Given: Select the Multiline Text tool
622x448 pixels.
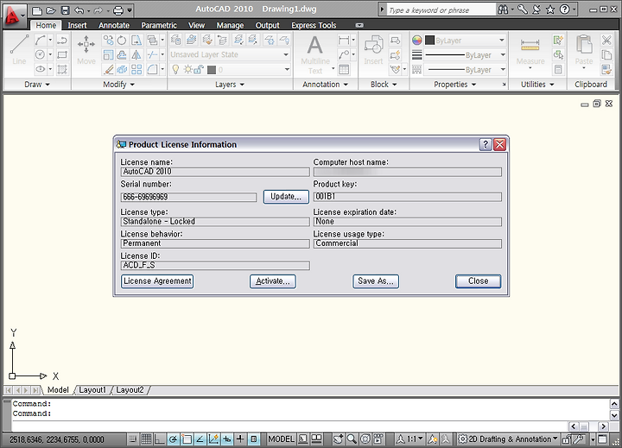Looking at the screenshot, I should tap(315, 54).
